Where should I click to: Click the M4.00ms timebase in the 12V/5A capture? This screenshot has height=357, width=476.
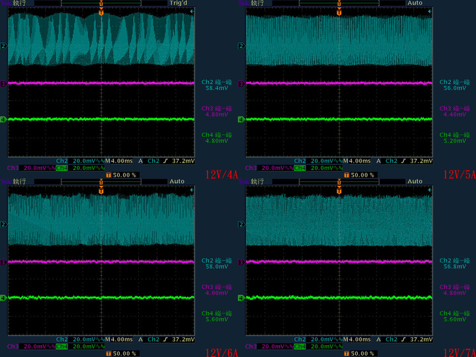[x=357, y=161]
